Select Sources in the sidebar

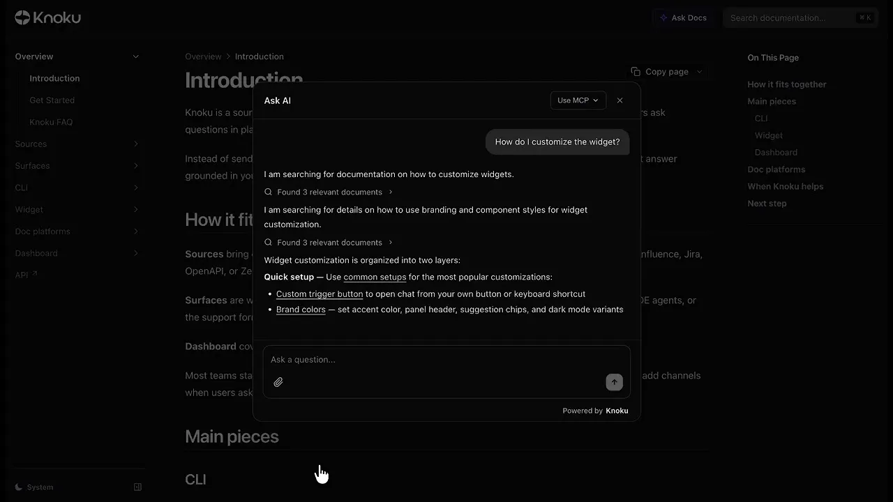[31, 144]
